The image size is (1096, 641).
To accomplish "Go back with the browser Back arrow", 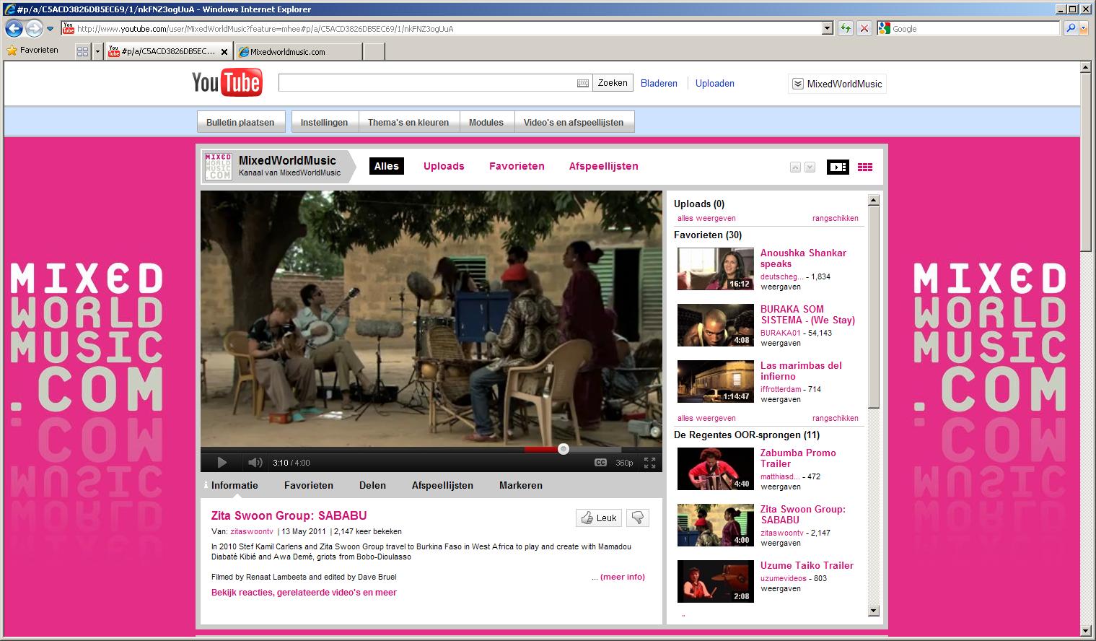I will pyautogui.click(x=14, y=29).
